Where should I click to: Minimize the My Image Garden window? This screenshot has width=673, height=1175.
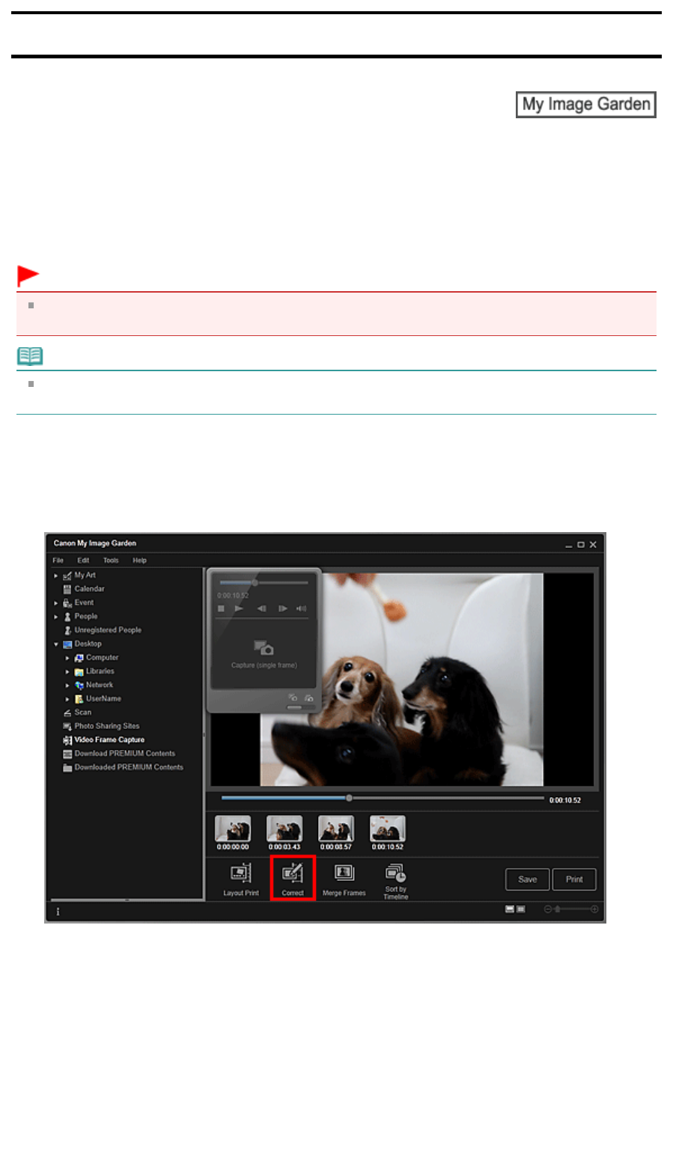pos(569,546)
